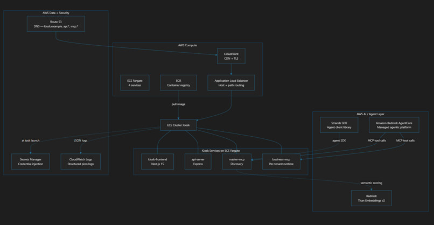
Task: Click the "AWS Compute" group title
Action: (x=187, y=45)
